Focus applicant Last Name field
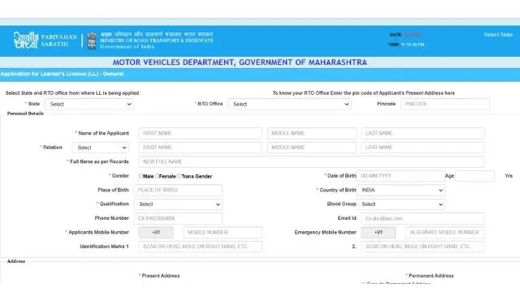This screenshot has width=520, height=292. tap(422, 133)
